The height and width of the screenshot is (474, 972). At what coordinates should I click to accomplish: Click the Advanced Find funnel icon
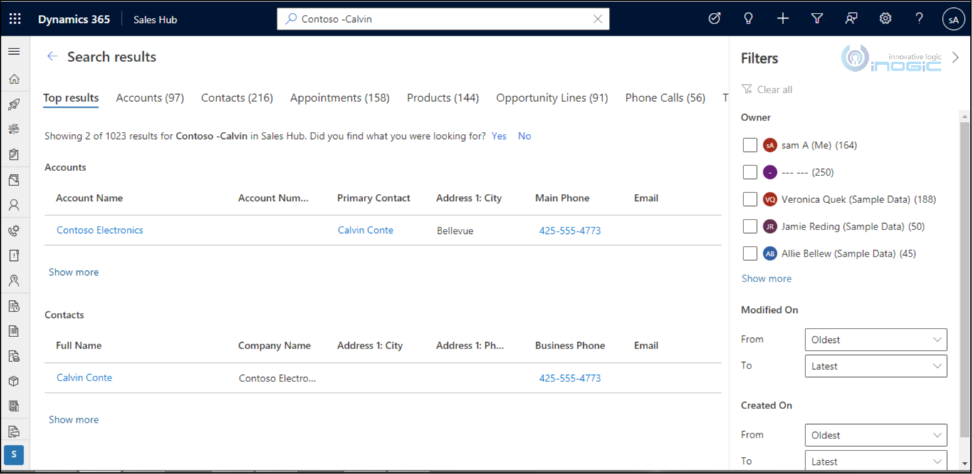click(x=817, y=19)
